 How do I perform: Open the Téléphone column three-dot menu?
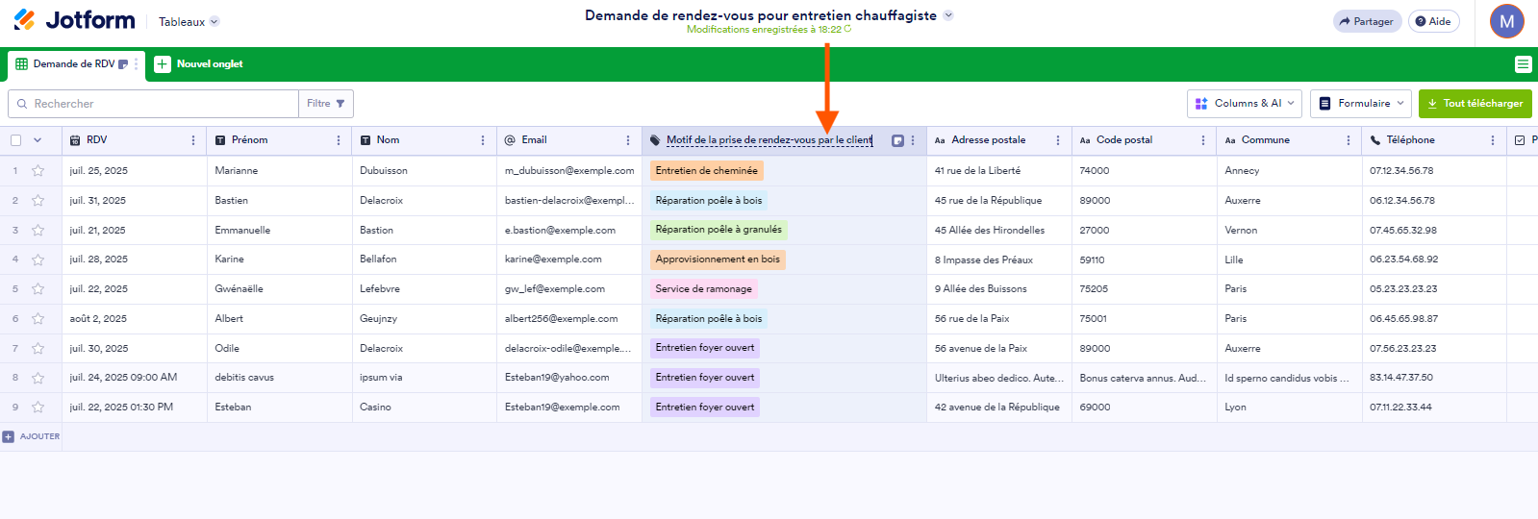pos(1493,140)
